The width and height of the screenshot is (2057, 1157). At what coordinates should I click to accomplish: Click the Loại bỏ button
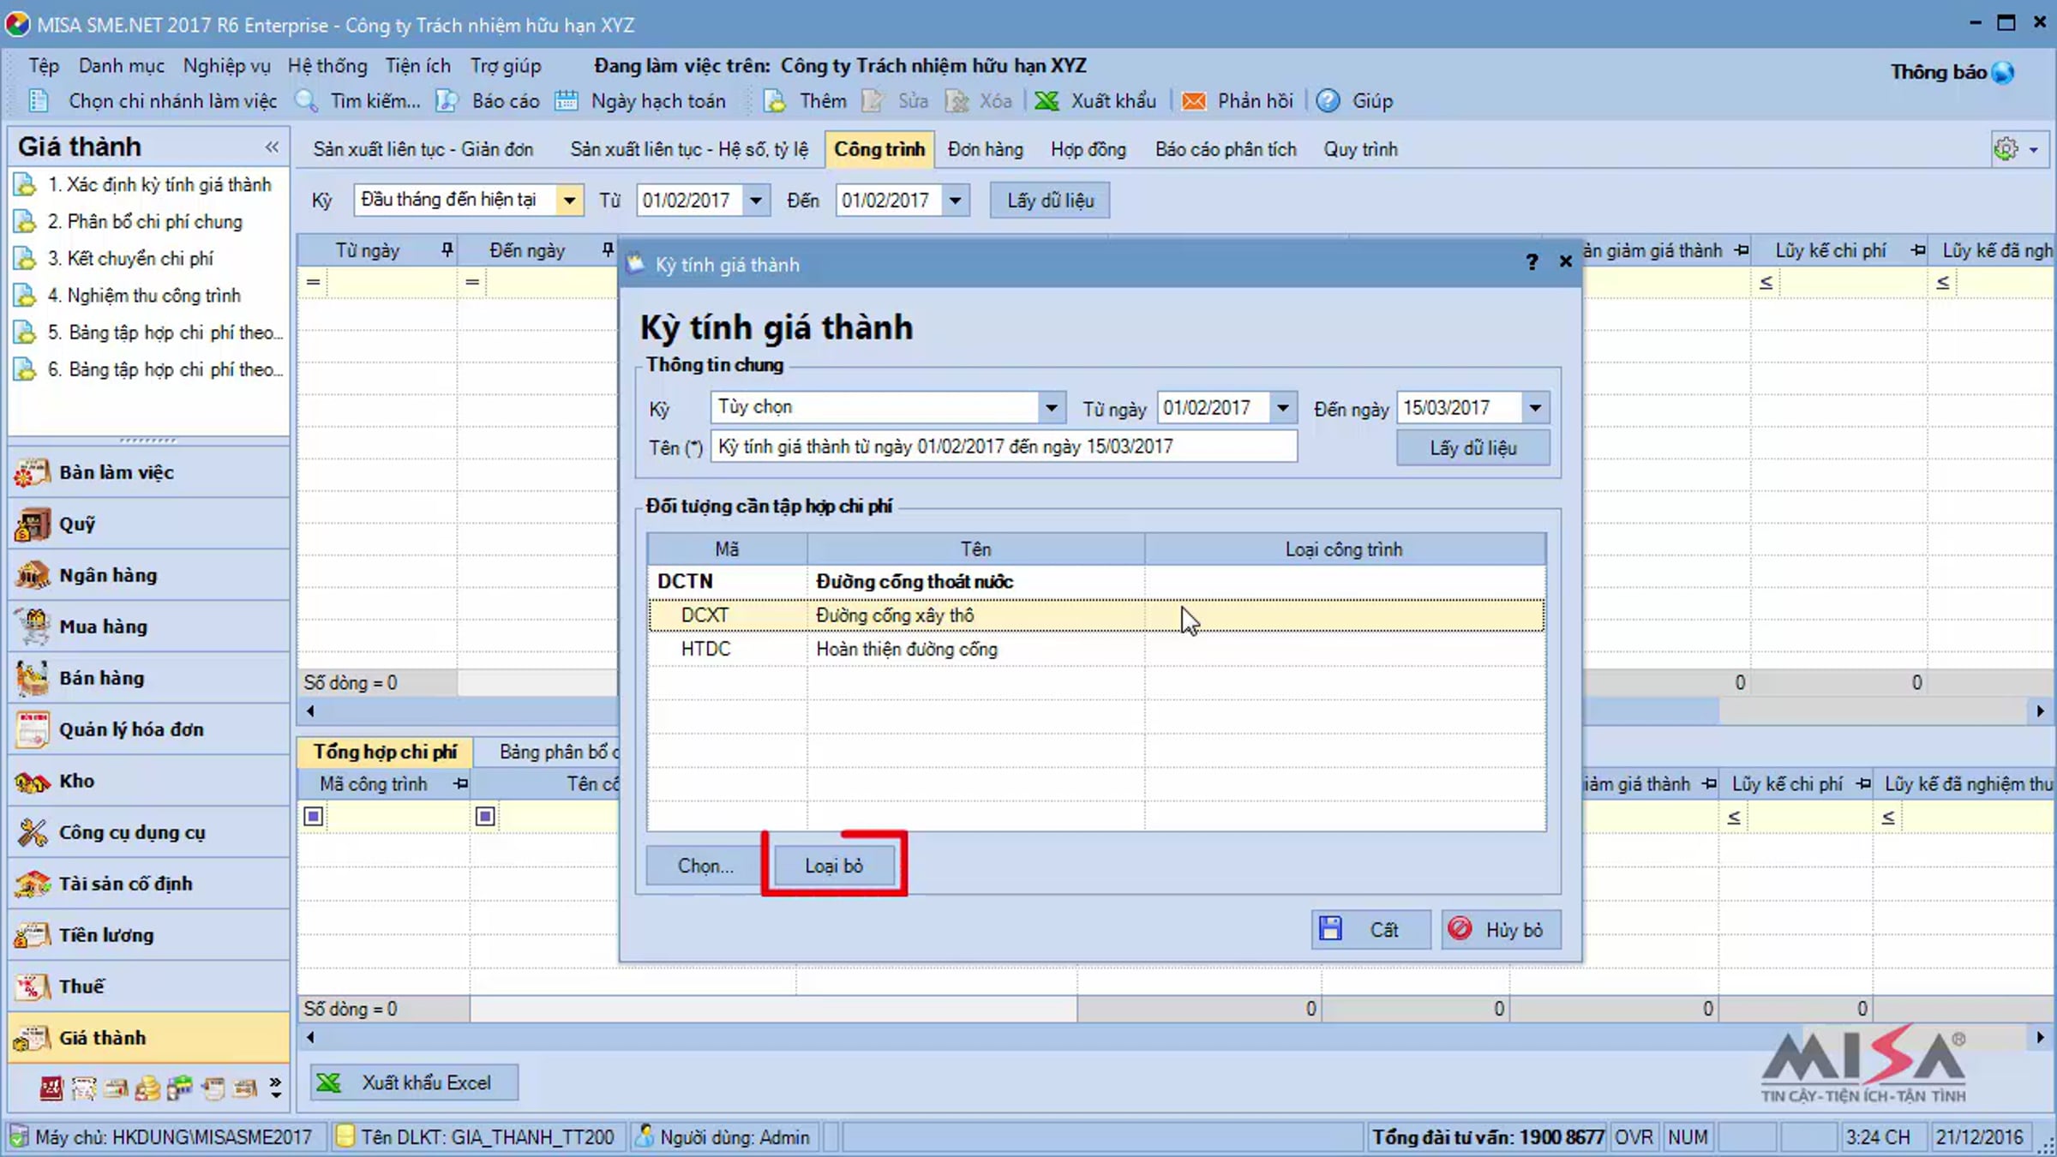834,866
